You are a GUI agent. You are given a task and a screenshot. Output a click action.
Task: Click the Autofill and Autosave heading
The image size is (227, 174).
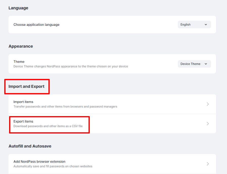30,146
